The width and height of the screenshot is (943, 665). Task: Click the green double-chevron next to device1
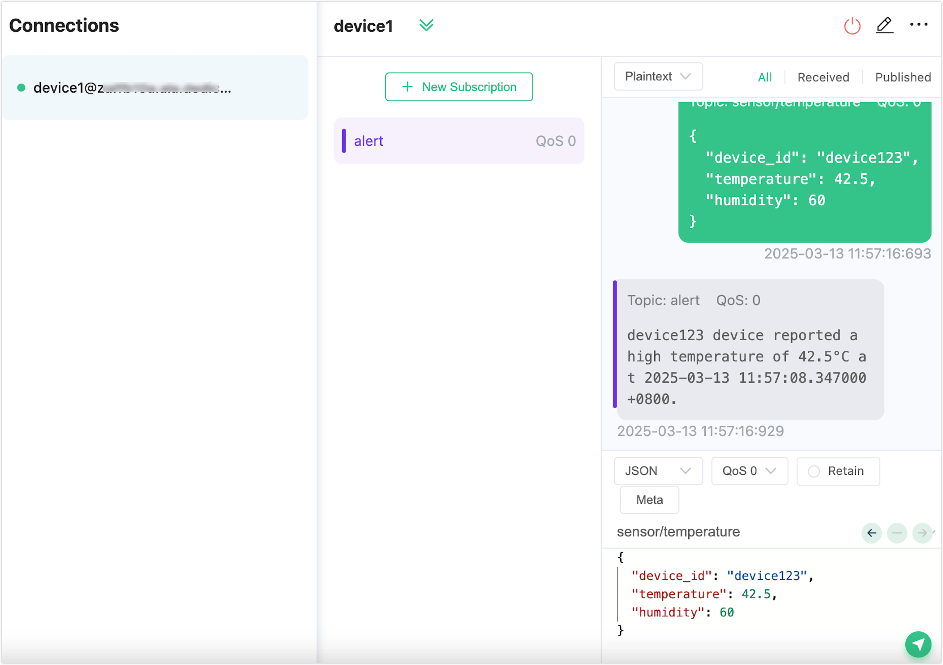pyautogui.click(x=426, y=25)
